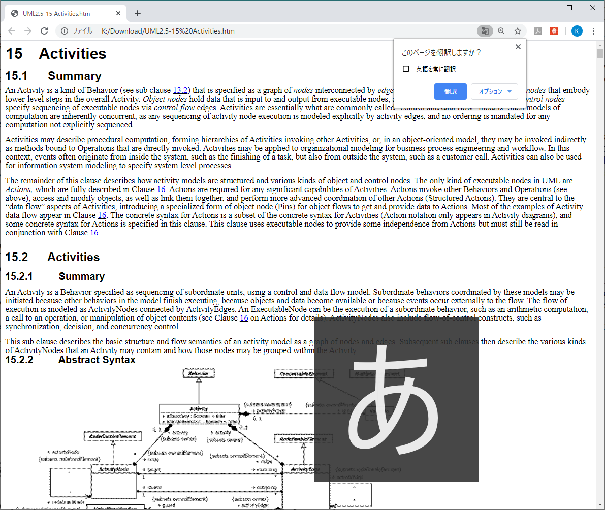Open site info icon beside ファイル
The image size is (605, 510).
tap(65, 31)
